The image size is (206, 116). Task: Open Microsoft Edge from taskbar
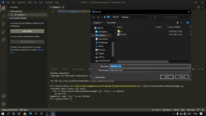point(31,114)
